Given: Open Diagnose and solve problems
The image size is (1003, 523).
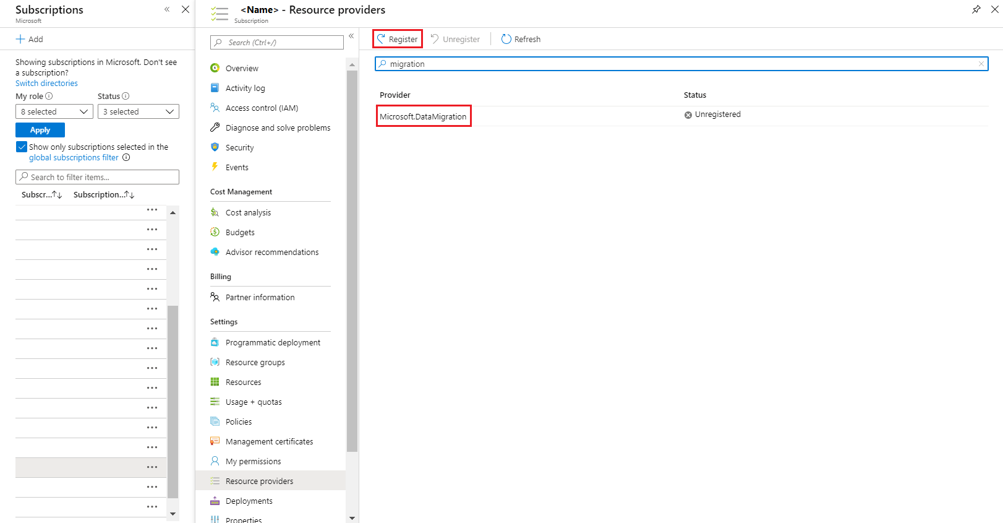Looking at the screenshot, I should point(278,128).
